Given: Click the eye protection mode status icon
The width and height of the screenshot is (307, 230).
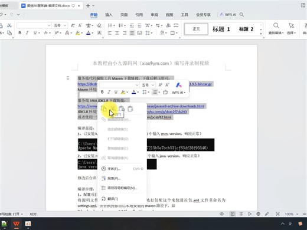Looking at the screenshot, I should (221, 214).
